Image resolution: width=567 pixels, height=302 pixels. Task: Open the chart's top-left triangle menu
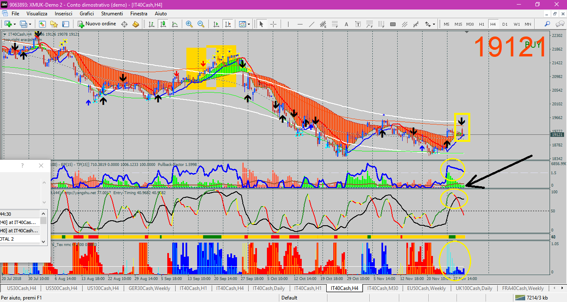point(5,34)
